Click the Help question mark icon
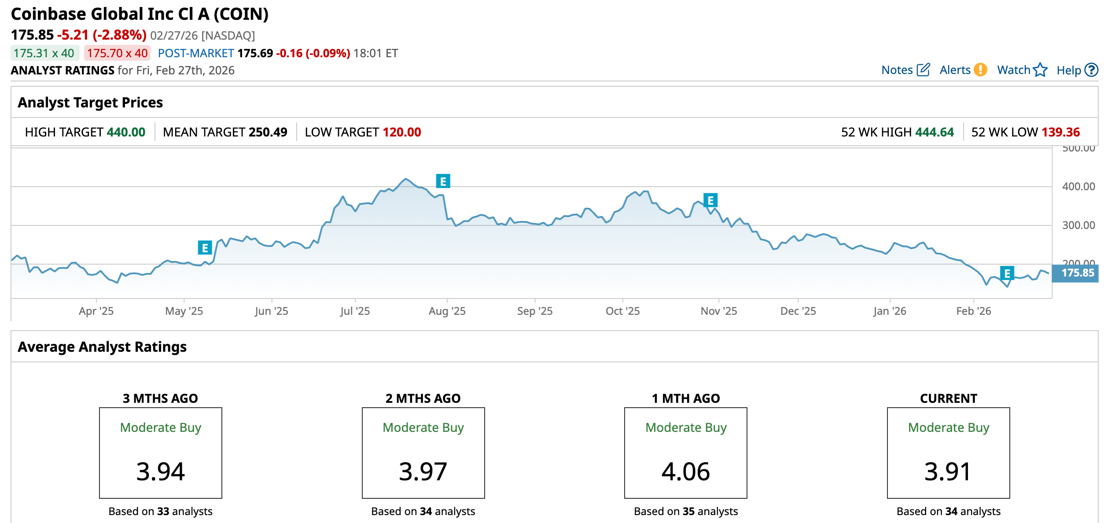 tap(1091, 70)
